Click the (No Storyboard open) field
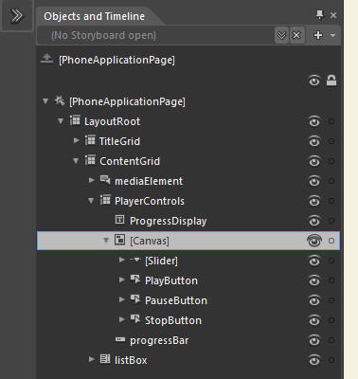Viewport: 358px width, 379px height. (155, 35)
